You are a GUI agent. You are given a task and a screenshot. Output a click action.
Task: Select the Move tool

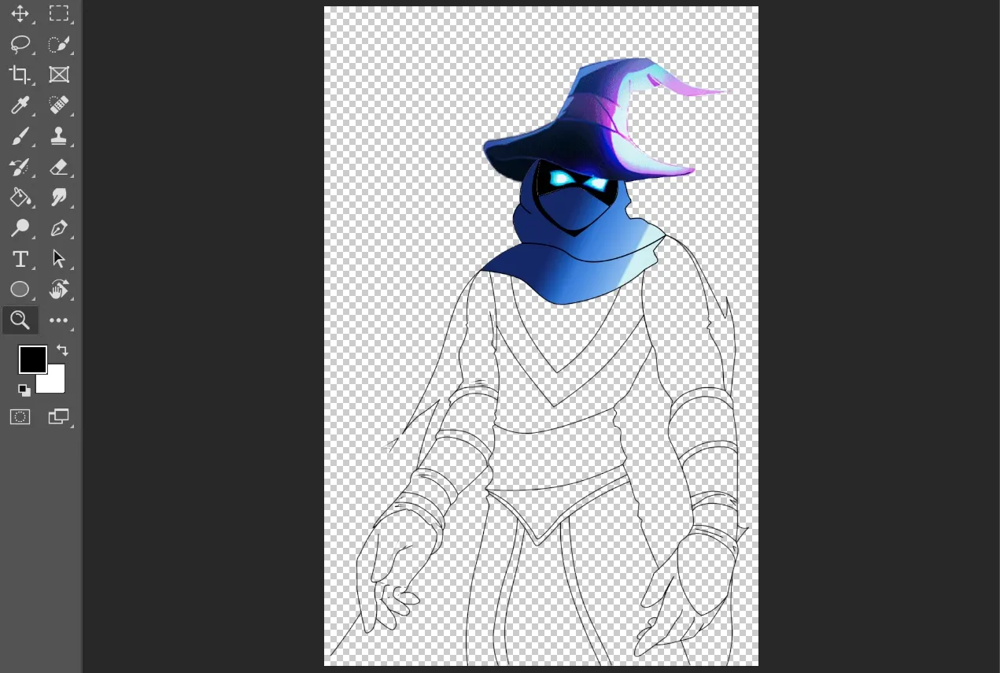coord(20,13)
